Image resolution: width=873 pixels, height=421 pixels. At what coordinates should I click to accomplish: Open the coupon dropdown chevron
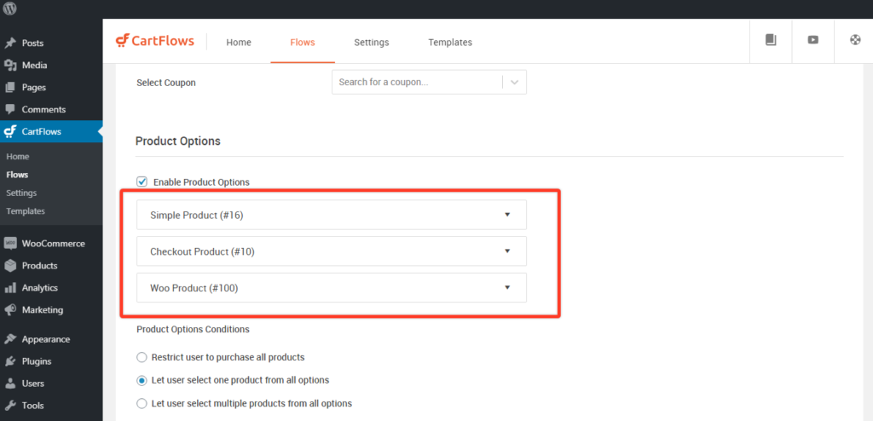[514, 82]
